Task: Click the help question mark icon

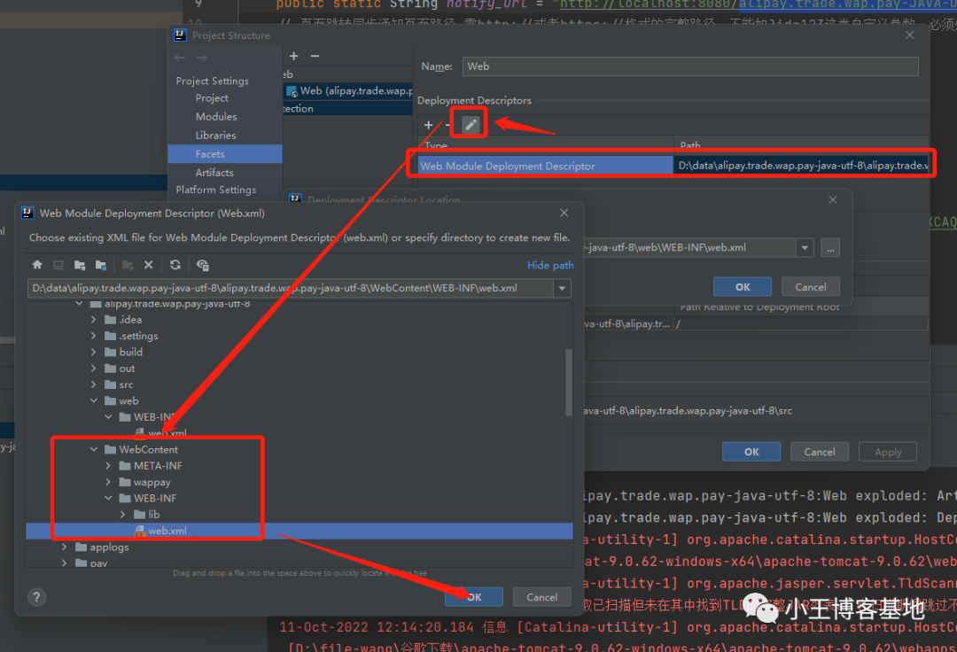Action: [x=36, y=597]
